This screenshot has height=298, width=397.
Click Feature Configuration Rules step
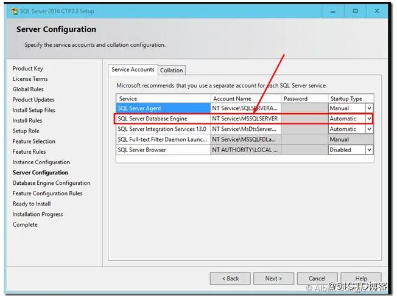(47, 193)
